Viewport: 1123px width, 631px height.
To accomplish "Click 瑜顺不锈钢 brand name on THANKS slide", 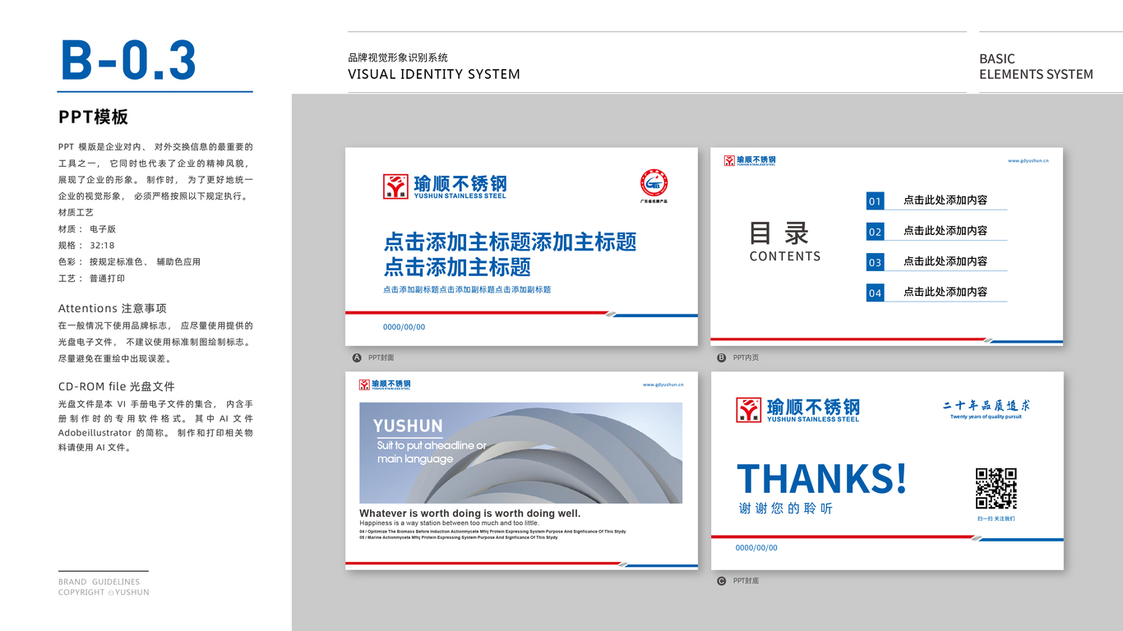I will 813,407.
